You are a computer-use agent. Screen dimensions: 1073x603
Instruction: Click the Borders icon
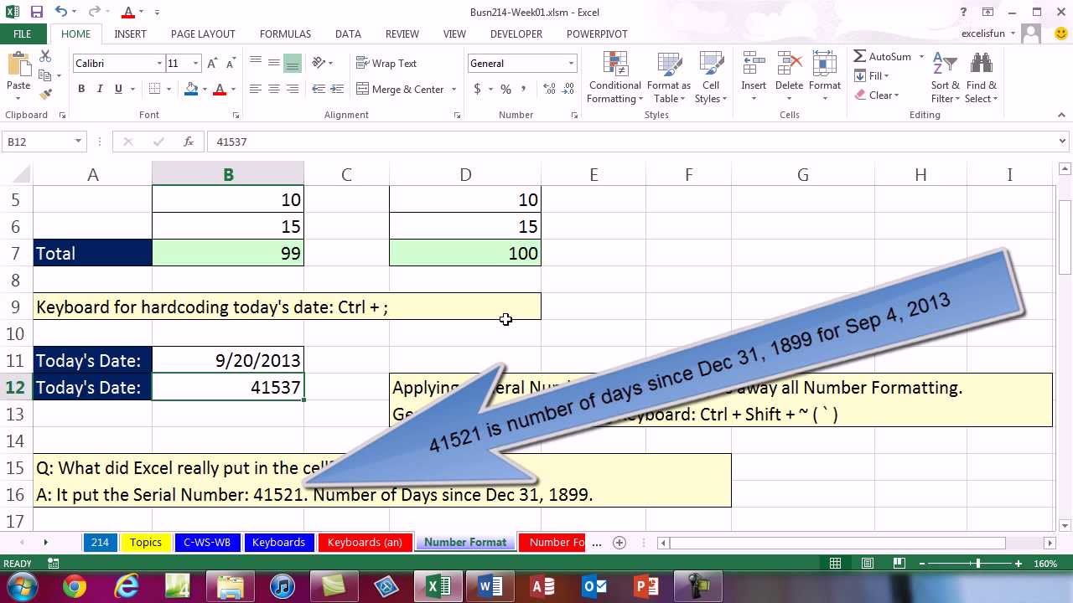coord(154,89)
